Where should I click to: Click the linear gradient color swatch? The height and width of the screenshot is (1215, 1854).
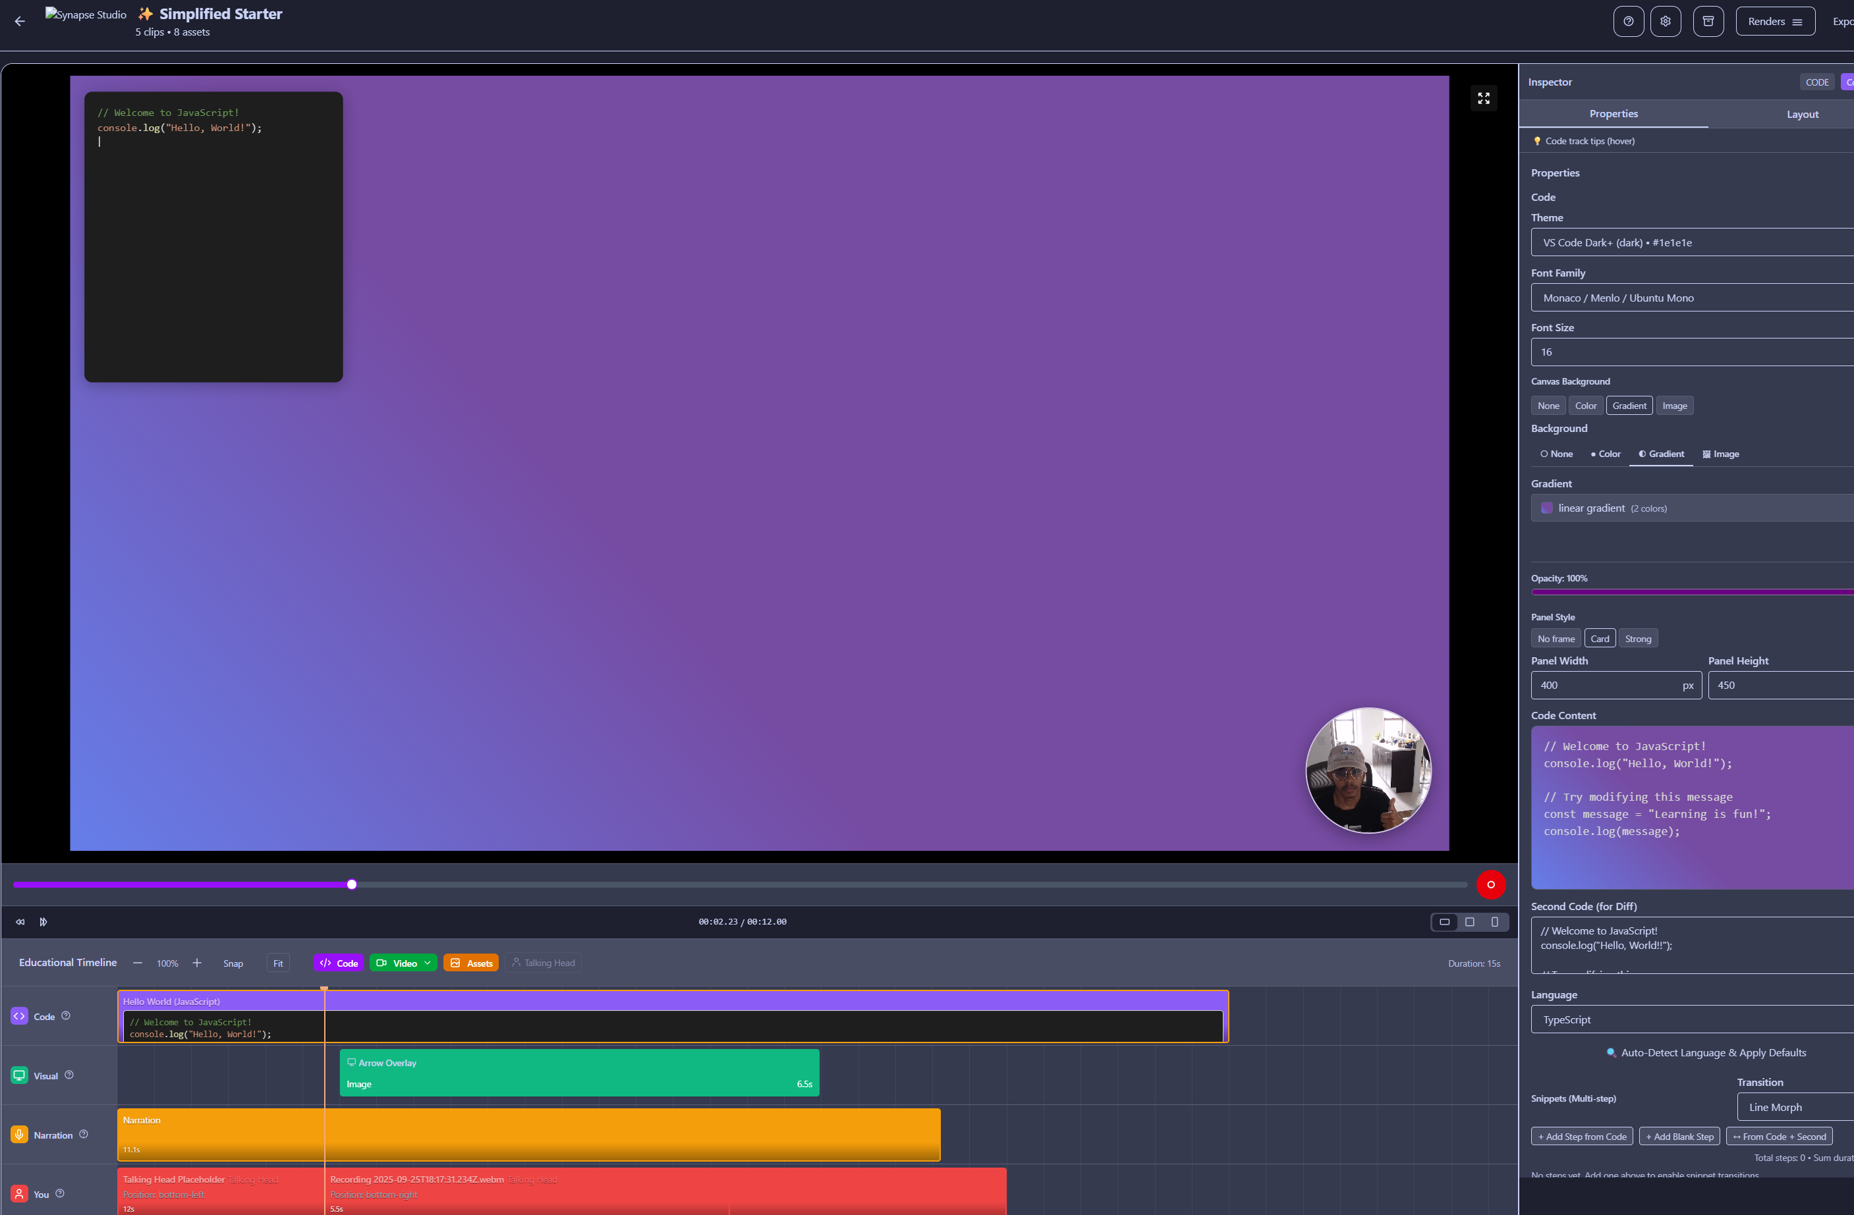click(x=1546, y=508)
